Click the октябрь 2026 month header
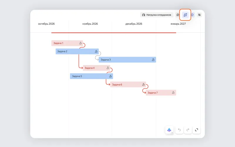 46,24
